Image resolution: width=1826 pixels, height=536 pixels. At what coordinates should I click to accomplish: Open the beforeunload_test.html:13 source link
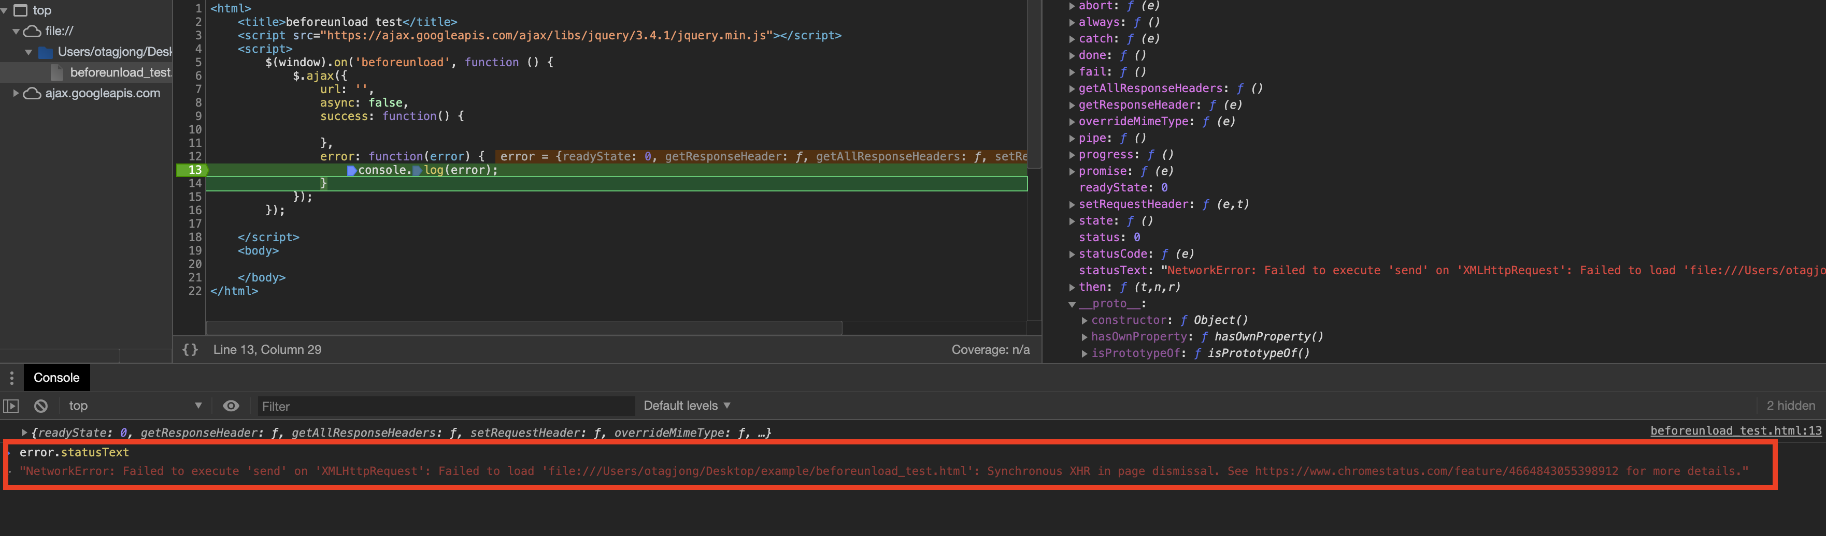tap(1735, 430)
